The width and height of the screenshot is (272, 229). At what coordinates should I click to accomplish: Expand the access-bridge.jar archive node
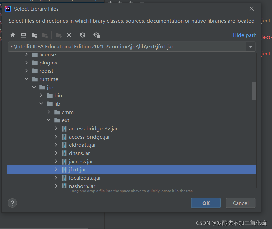56,137
